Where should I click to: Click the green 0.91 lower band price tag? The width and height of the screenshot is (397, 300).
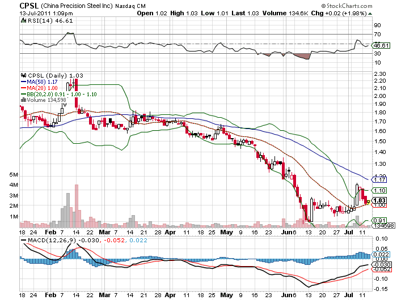[379, 220]
